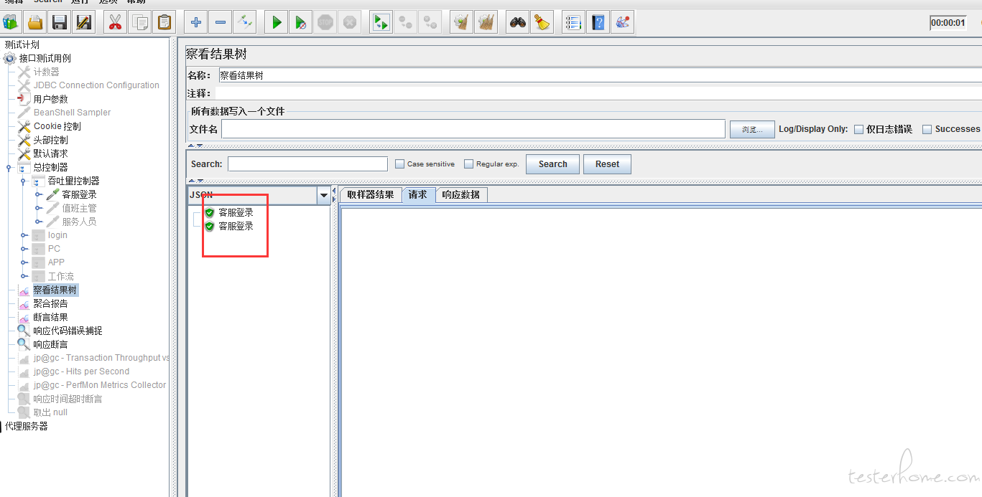Collapse the 吞吐量控制器 node
The image size is (982, 497).
(23, 181)
